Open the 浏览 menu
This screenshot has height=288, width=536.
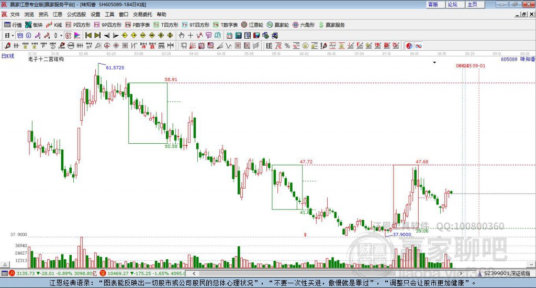(29, 14)
